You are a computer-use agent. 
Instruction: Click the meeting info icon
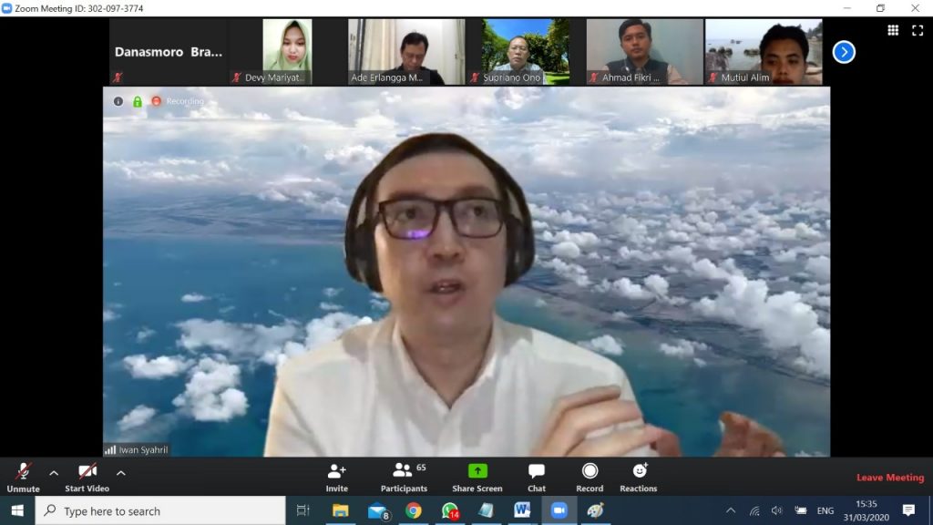118,101
